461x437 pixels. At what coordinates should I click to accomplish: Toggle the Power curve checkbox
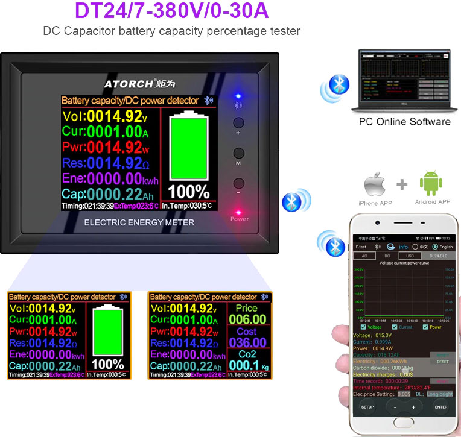[425, 327]
